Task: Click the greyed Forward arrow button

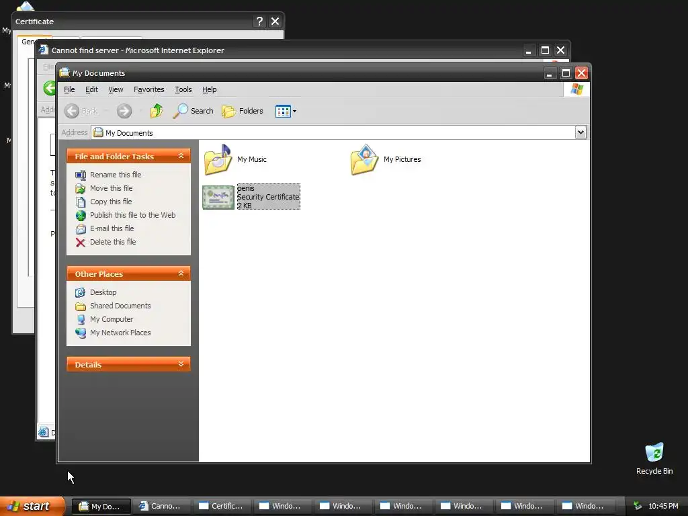Action: coord(124,111)
